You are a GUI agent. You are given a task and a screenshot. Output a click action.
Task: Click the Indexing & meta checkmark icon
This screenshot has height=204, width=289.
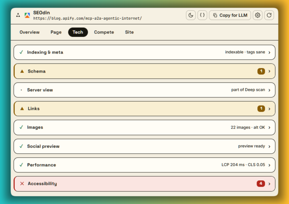click(21, 52)
